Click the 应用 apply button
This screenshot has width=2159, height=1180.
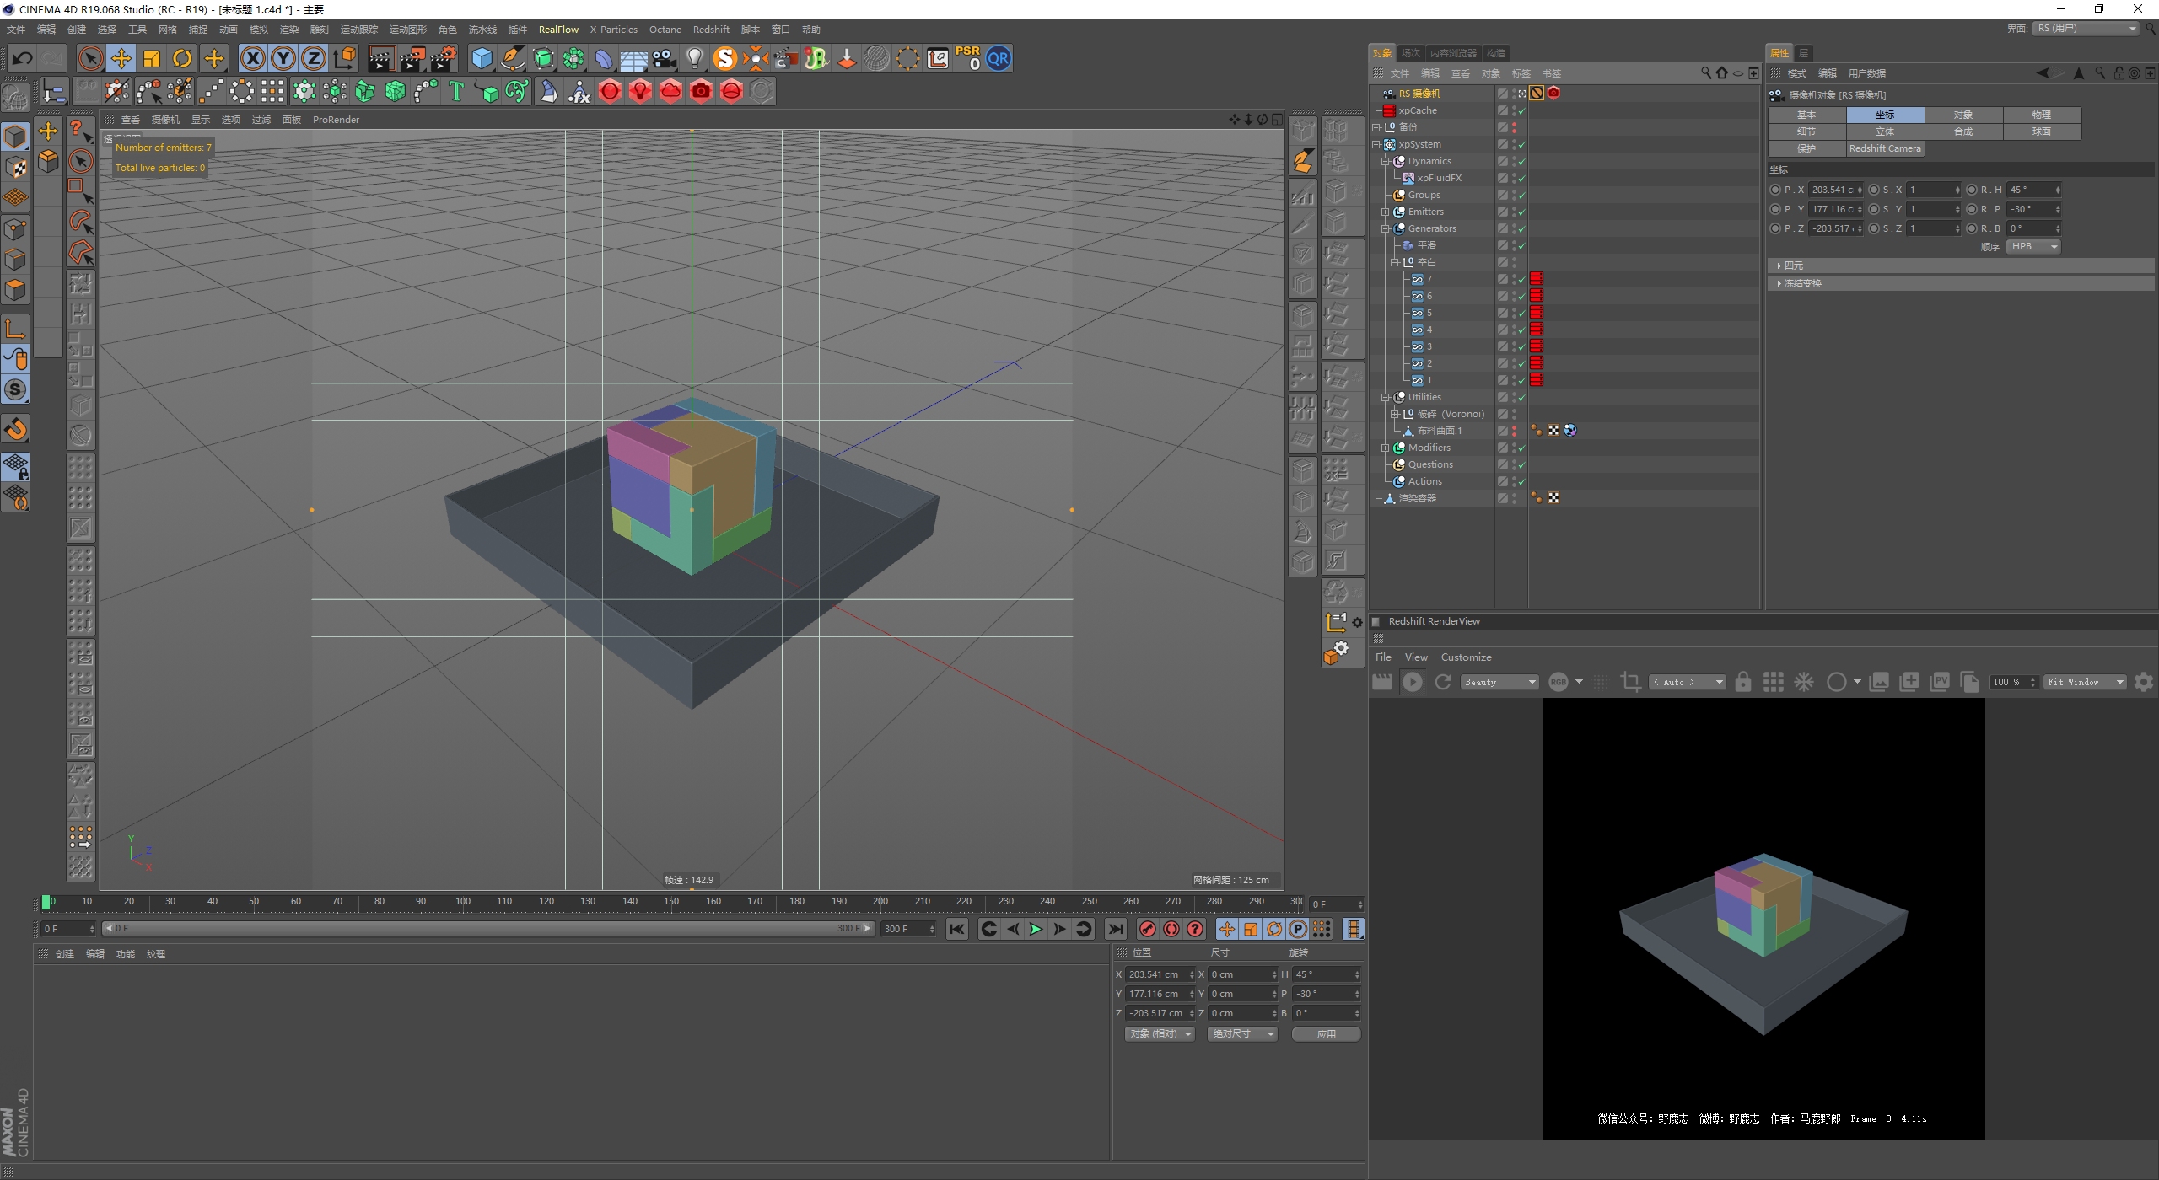click(x=1327, y=1033)
